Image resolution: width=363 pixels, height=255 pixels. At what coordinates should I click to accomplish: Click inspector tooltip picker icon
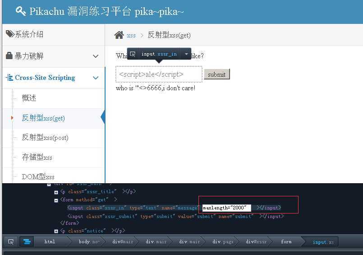133,54
